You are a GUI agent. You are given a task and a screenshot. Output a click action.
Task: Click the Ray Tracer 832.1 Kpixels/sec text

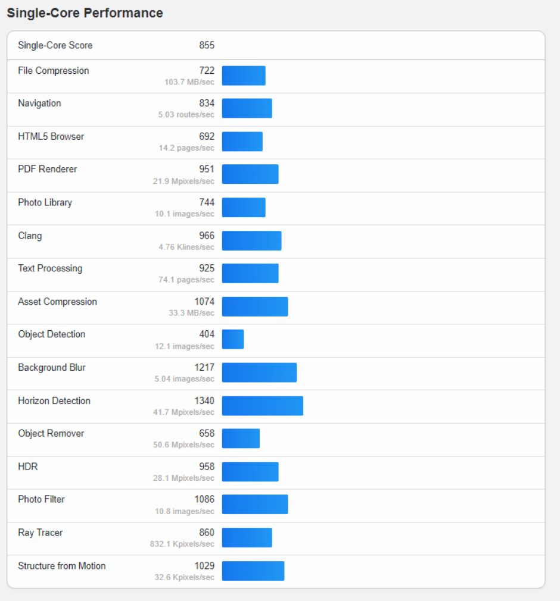182,544
